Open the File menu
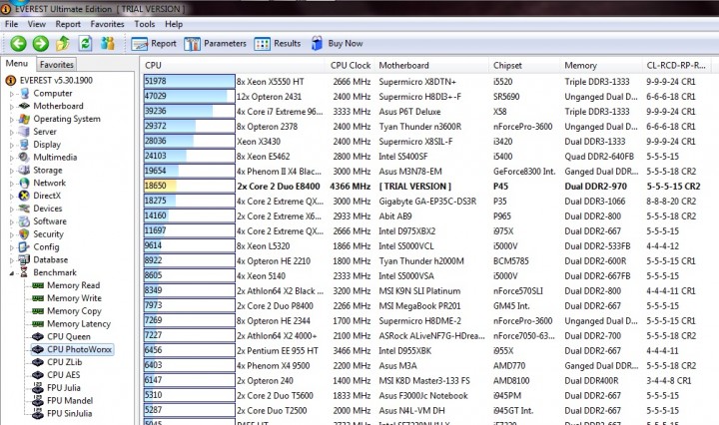719x425 pixels. tap(11, 24)
